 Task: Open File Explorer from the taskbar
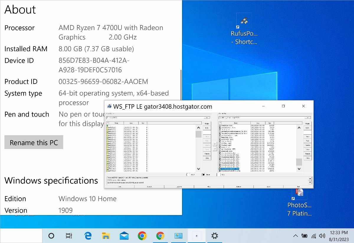[106, 236]
